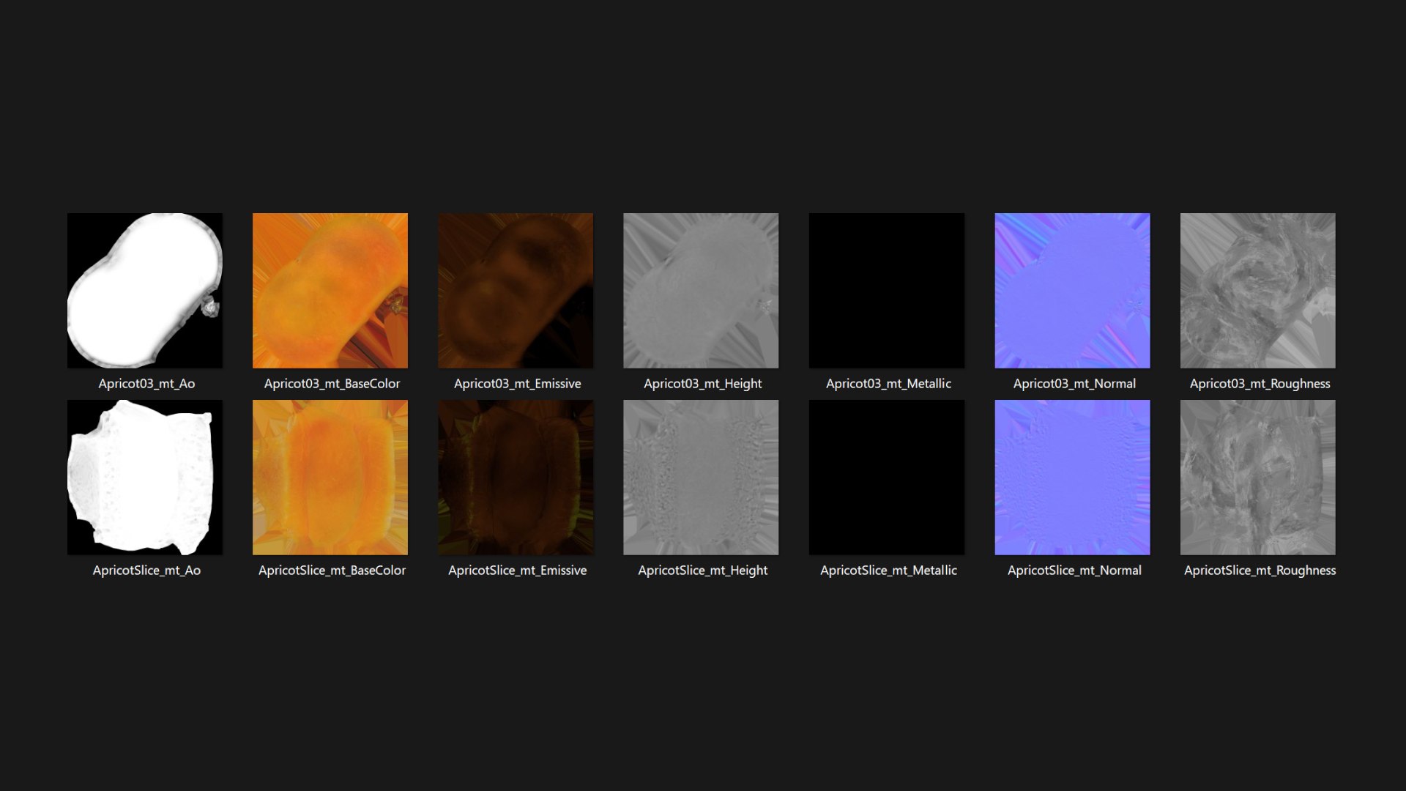Screen dimensions: 1406x791
Task: Click the Apricot03_mt_Metallic file name
Action: click(x=888, y=384)
